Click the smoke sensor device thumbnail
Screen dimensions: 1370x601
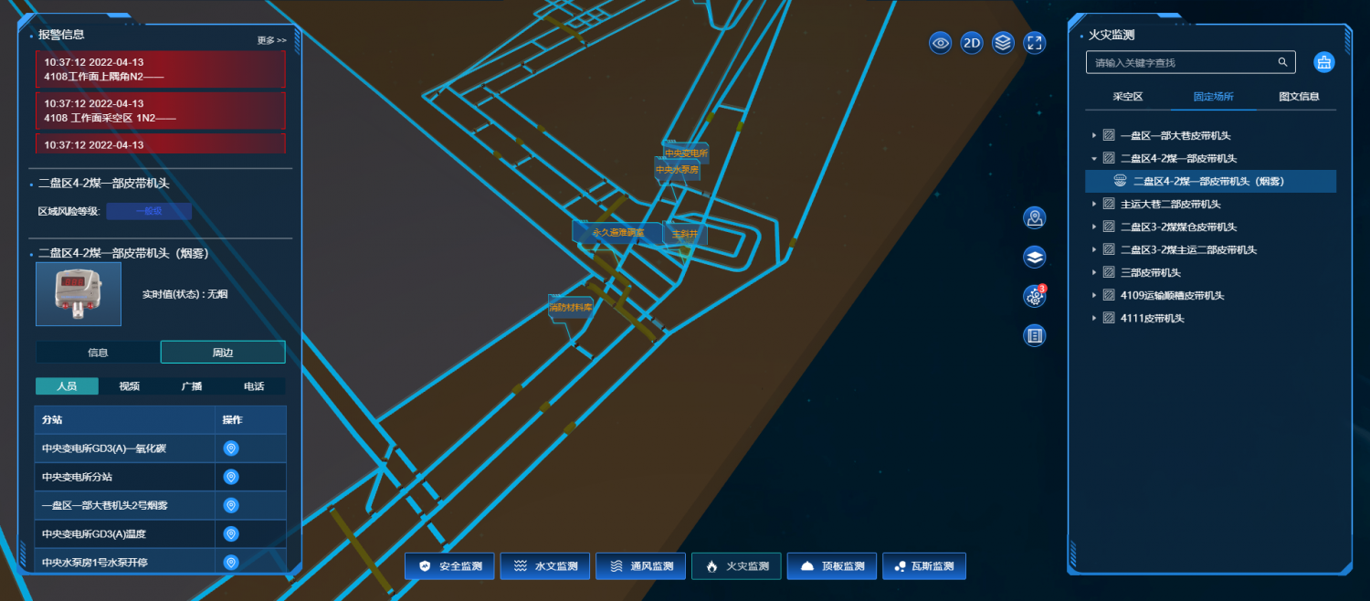(x=79, y=294)
